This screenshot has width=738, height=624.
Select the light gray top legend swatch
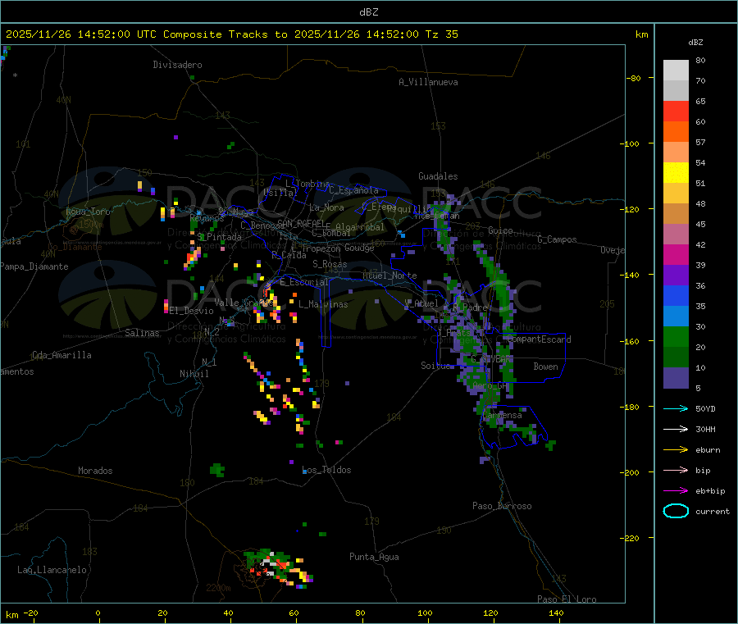pyautogui.click(x=676, y=70)
